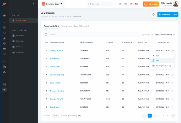Choose Ngừng hoạt động in the context menu
This screenshot has height=123, width=181.
click(x=163, y=66)
